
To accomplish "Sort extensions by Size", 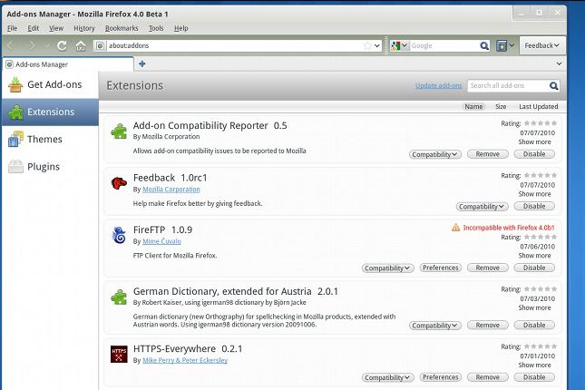I will click(501, 107).
